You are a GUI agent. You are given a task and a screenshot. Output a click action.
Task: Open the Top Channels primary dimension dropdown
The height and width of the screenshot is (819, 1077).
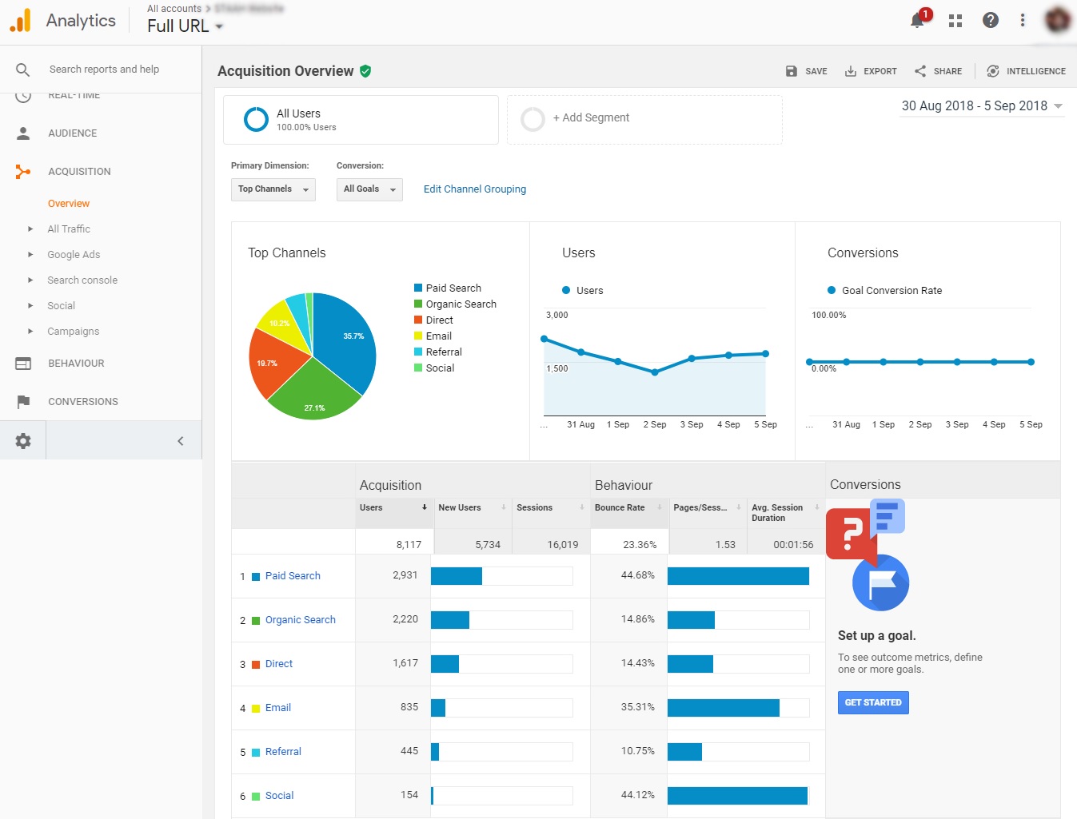click(x=273, y=189)
